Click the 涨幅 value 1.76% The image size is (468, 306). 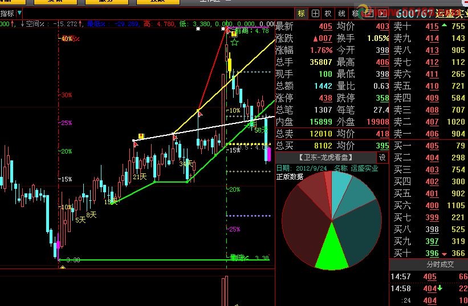pyautogui.click(x=321, y=50)
